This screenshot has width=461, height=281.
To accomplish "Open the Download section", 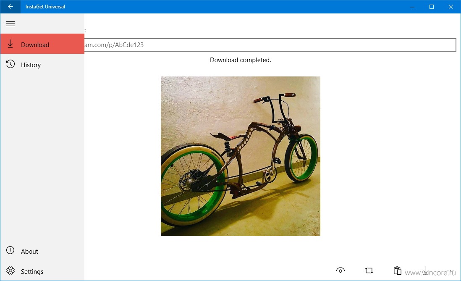I will (x=42, y=44).
